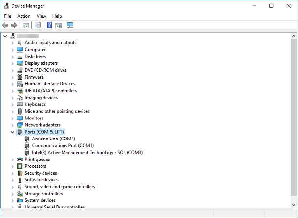The height and width of the screenshot is (218, 298).
Task: Open the Action menu
Action: pos(23,16)
